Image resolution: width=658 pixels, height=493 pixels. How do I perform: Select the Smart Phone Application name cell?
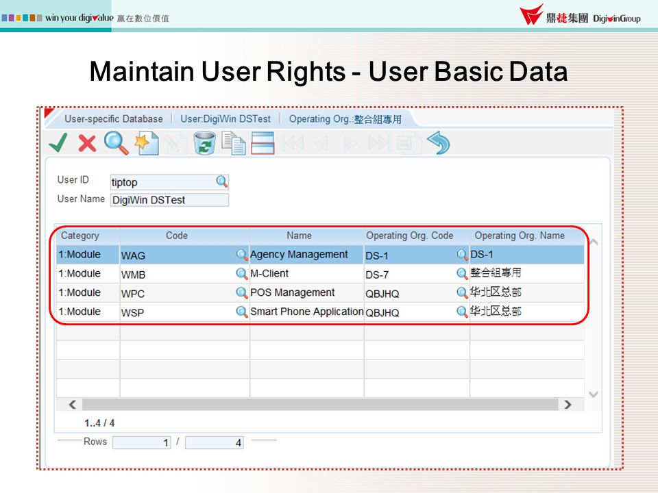pos(307,312)
